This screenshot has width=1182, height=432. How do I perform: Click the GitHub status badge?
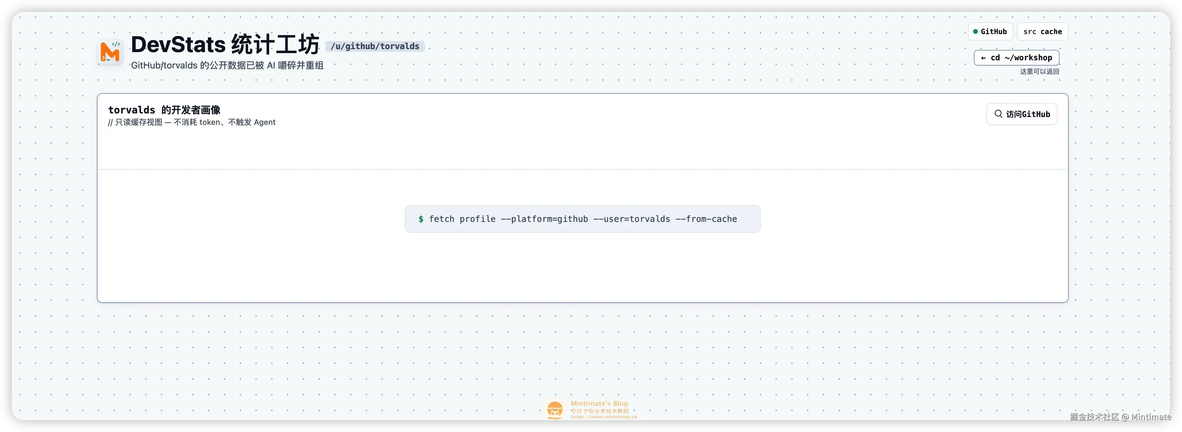click(990, 31)
